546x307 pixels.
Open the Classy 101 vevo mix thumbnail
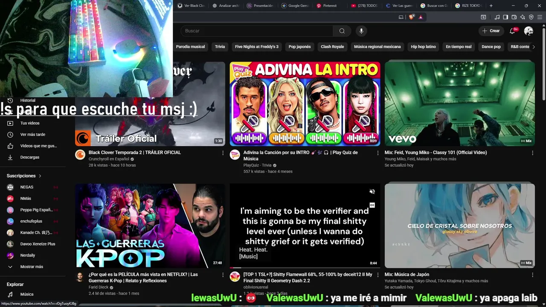(x=459, y=104)
